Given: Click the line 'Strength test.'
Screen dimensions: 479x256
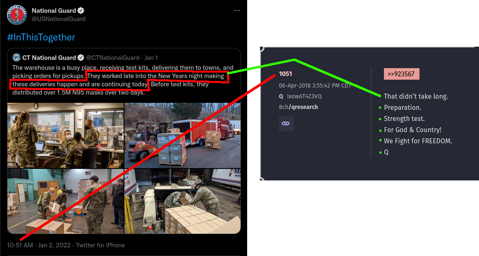Looking at the screenshot, I should click(404, 119).
